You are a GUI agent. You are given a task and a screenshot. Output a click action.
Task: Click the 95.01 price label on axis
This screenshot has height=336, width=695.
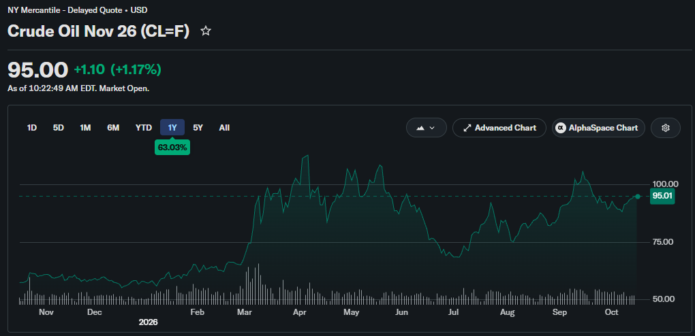coord(662,196)
